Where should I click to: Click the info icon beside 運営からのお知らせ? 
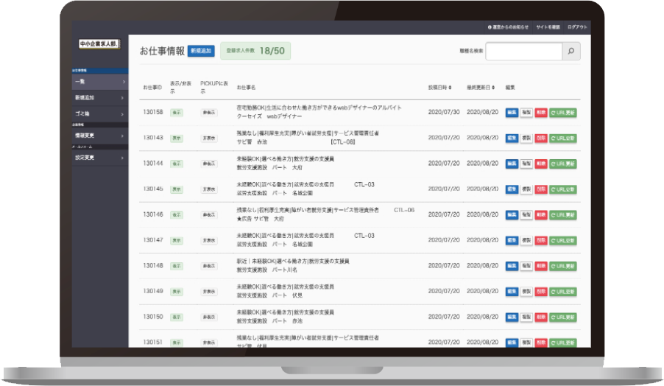click(490, 27)
